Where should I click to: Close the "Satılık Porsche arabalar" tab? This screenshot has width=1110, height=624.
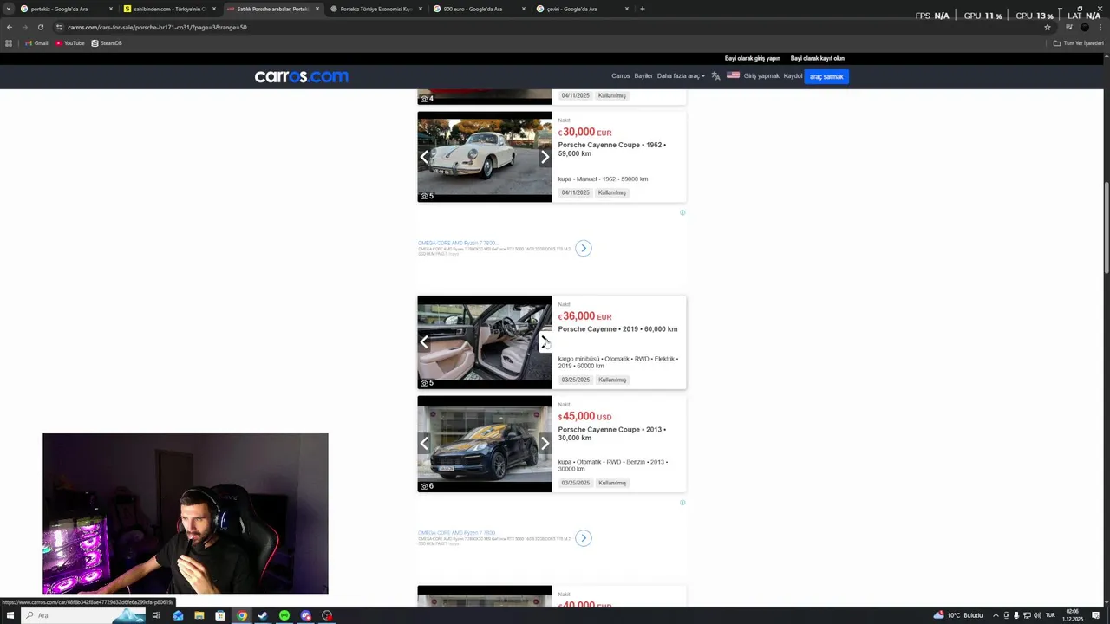317,9
